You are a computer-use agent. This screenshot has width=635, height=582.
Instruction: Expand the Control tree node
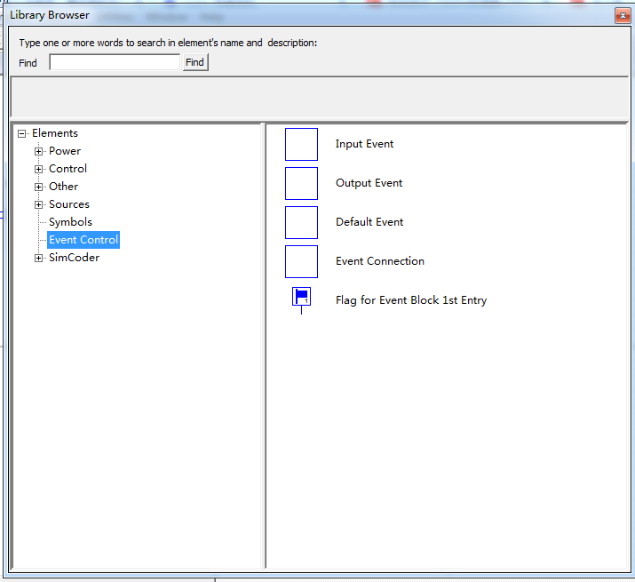pyautogui.click(x=38, y=170)
